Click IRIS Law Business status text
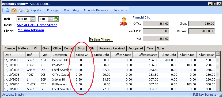Viewport: 223px width, 98px height. click(x=205, y=95)
